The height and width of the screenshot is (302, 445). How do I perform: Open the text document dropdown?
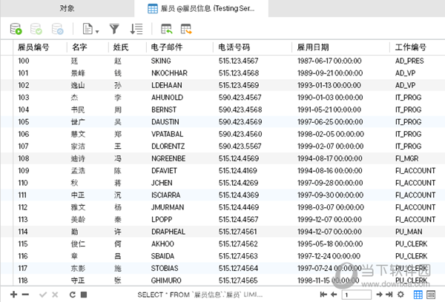click(x=90, y=29)
